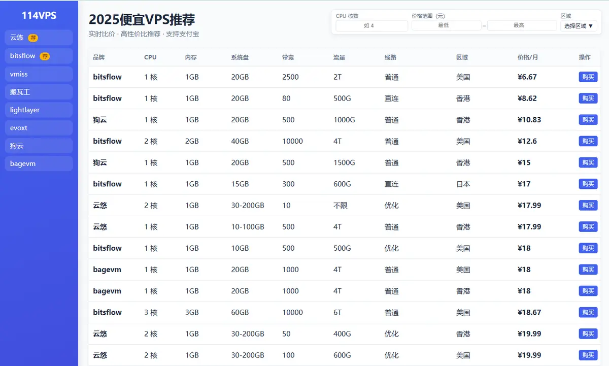Choose evoxt in the sidebar
609x366 pixels.
coord(39,128)
